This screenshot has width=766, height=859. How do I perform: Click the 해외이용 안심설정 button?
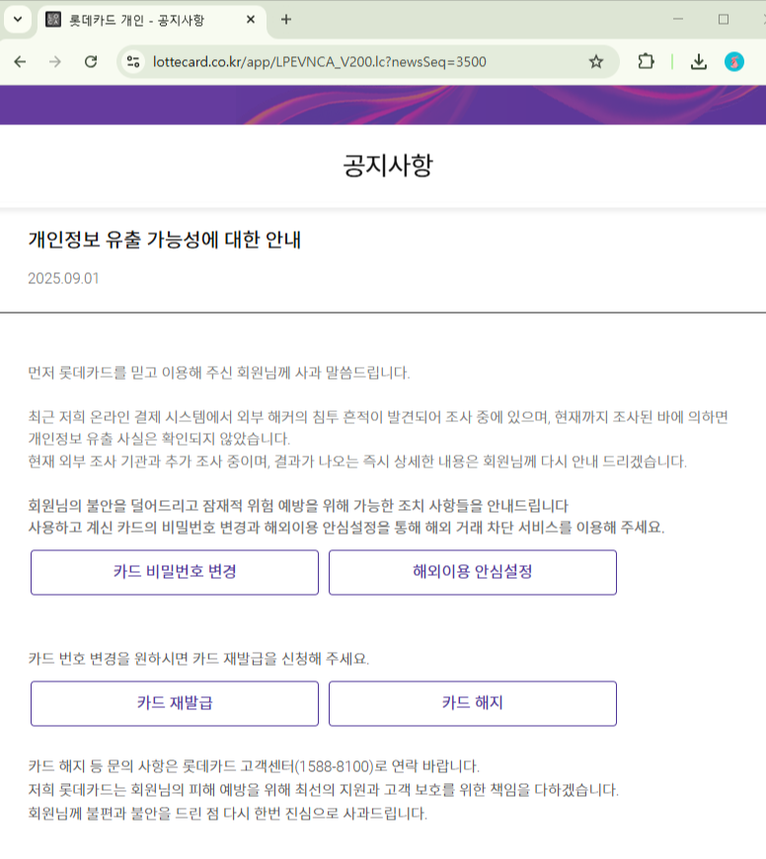click(x=473, y=572)
